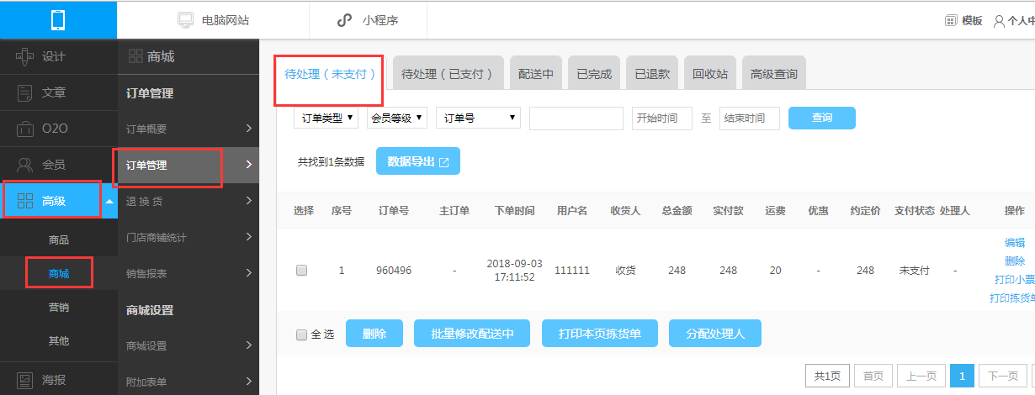Image resolution: width=1035 pixels, height=395 pixels.
Task: Select the 设计 design sidebar icon
Action: (x=25, y=57)
